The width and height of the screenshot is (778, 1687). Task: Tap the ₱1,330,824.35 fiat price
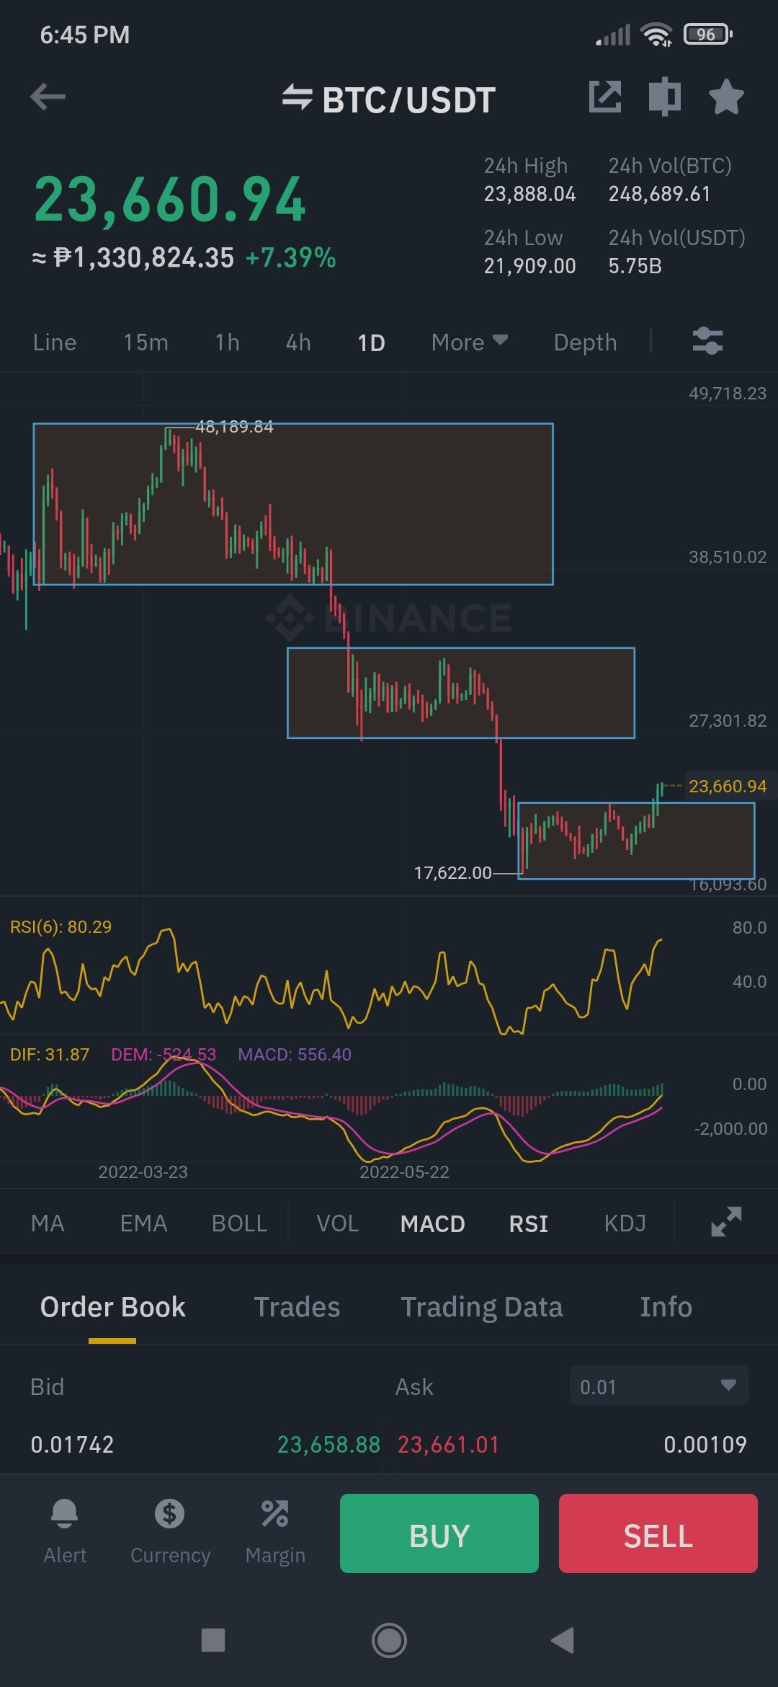pyautogui.click(x=143, y=257)
